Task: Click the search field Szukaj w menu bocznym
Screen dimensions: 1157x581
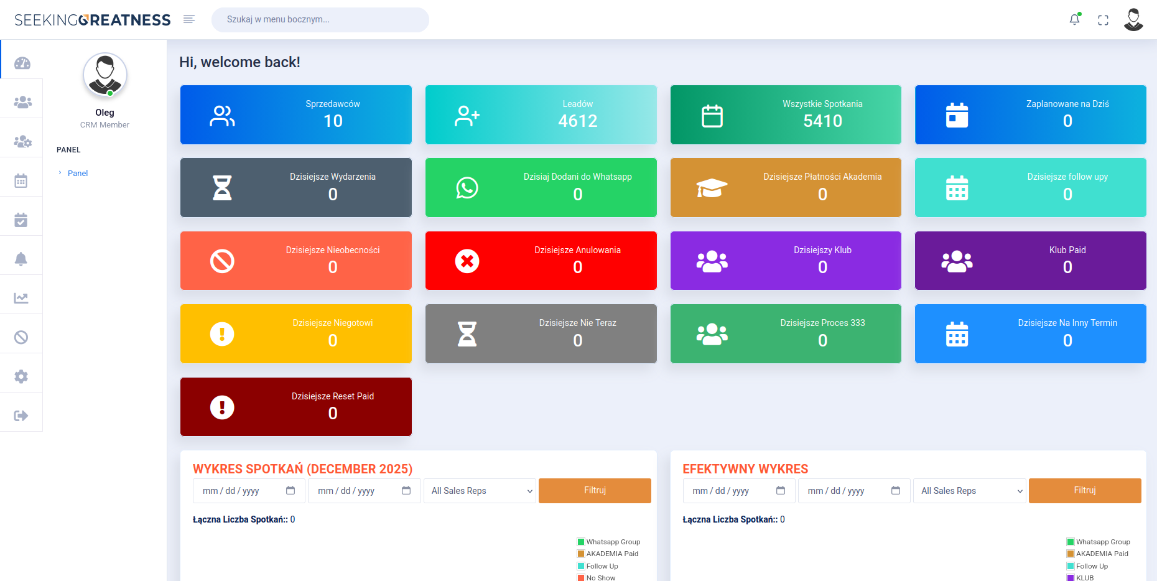Action: [x=319, y=19]
